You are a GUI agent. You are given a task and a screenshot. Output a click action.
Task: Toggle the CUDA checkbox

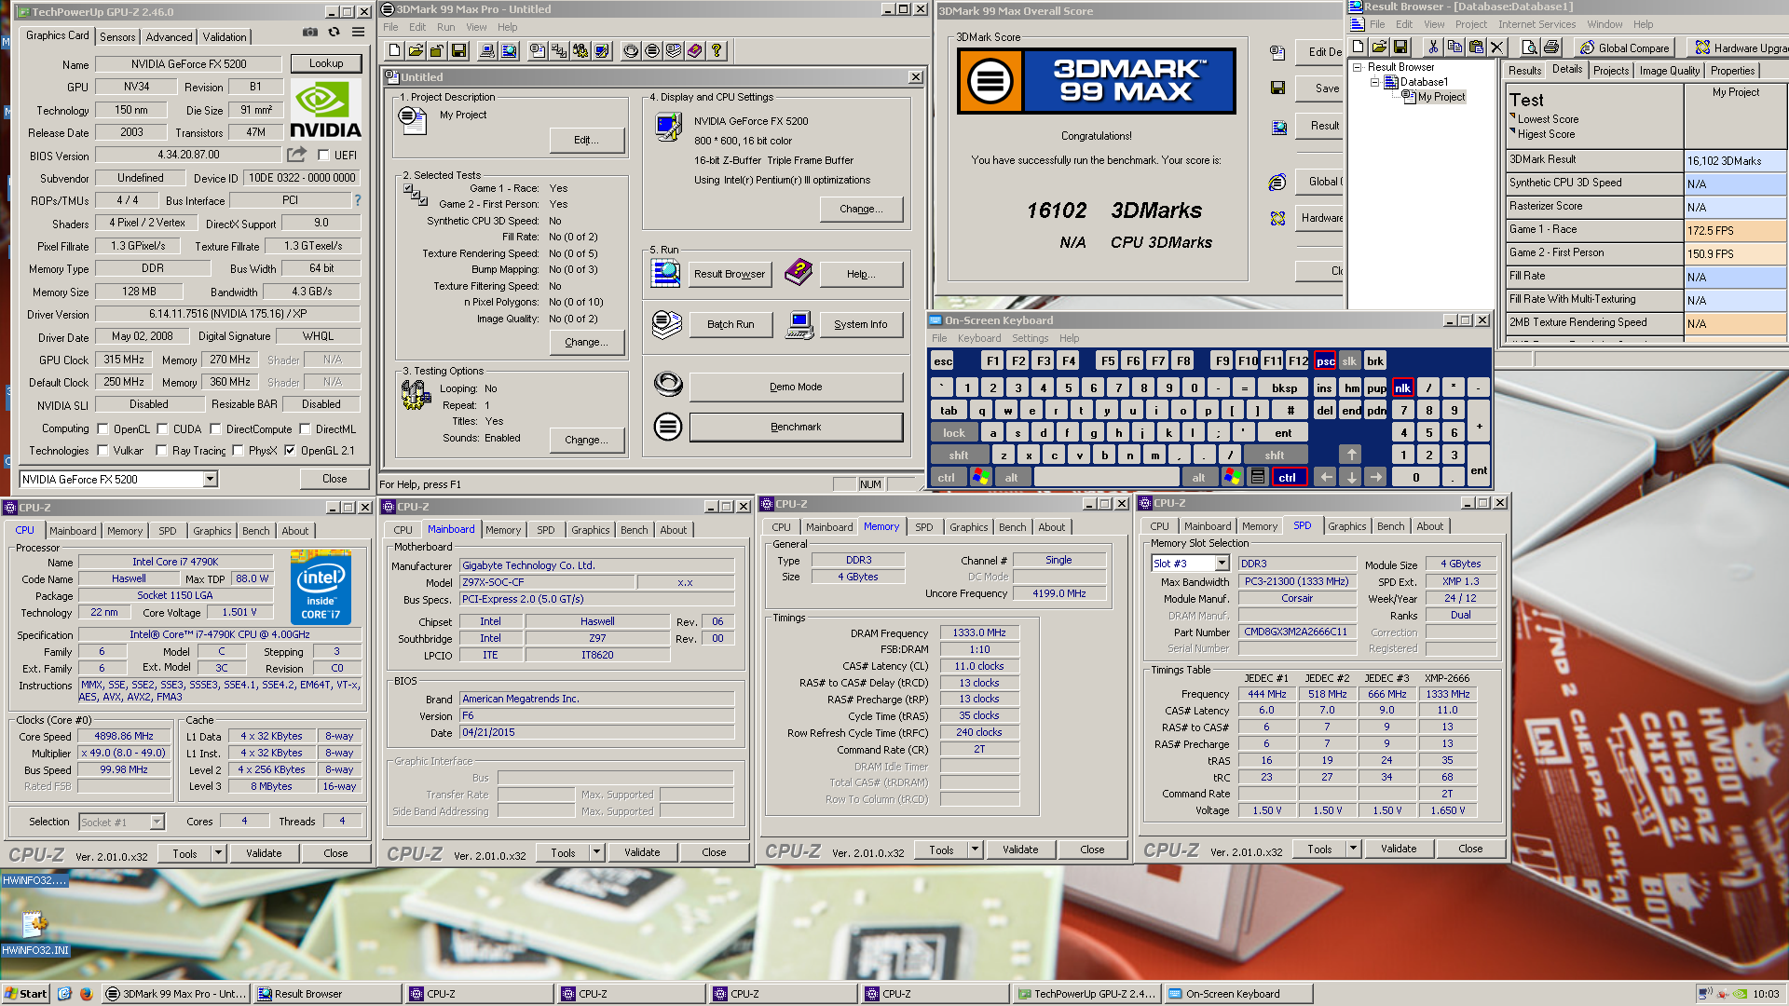click(x=162, y=428)
